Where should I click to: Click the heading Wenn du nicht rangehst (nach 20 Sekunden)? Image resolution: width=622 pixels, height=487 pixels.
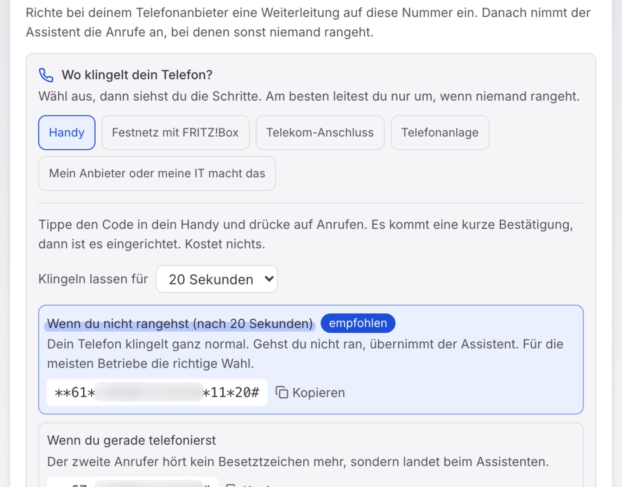point(180,323)
